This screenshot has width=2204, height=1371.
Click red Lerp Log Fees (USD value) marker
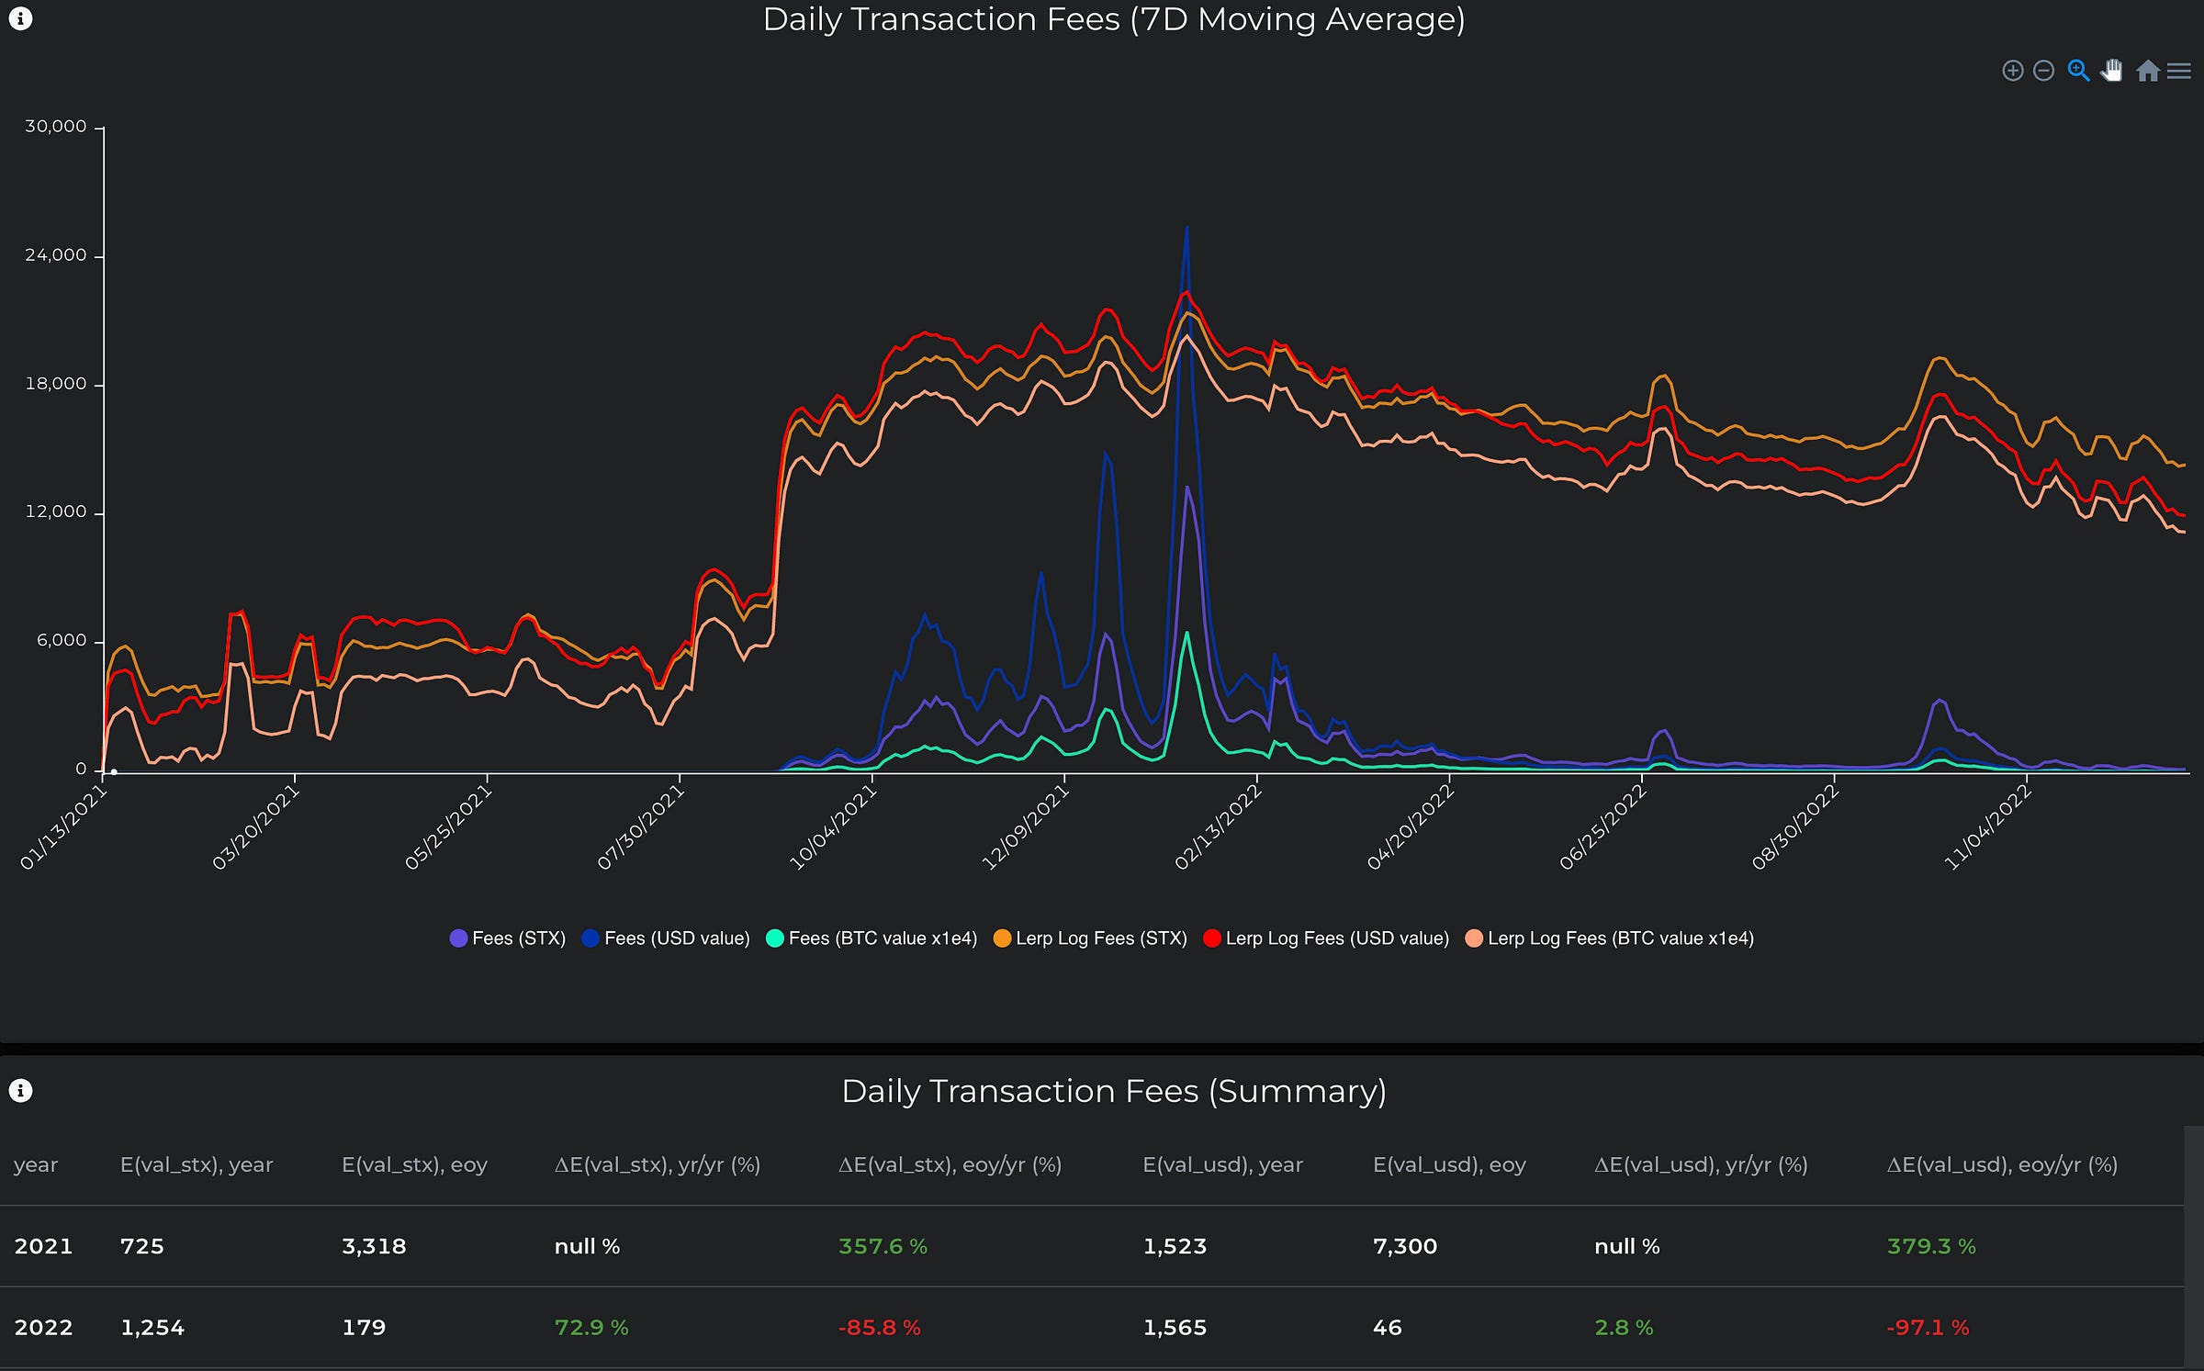[1211, 938]
